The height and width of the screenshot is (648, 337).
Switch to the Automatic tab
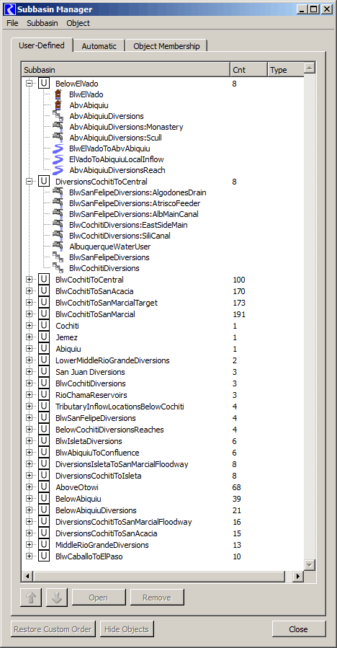[99, 46]
